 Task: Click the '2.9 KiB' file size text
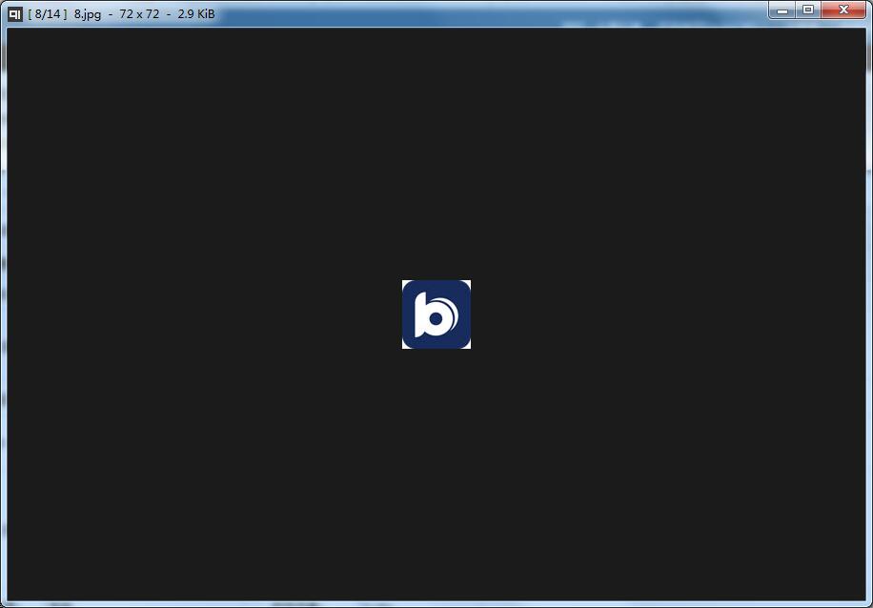tap(193, 14)
